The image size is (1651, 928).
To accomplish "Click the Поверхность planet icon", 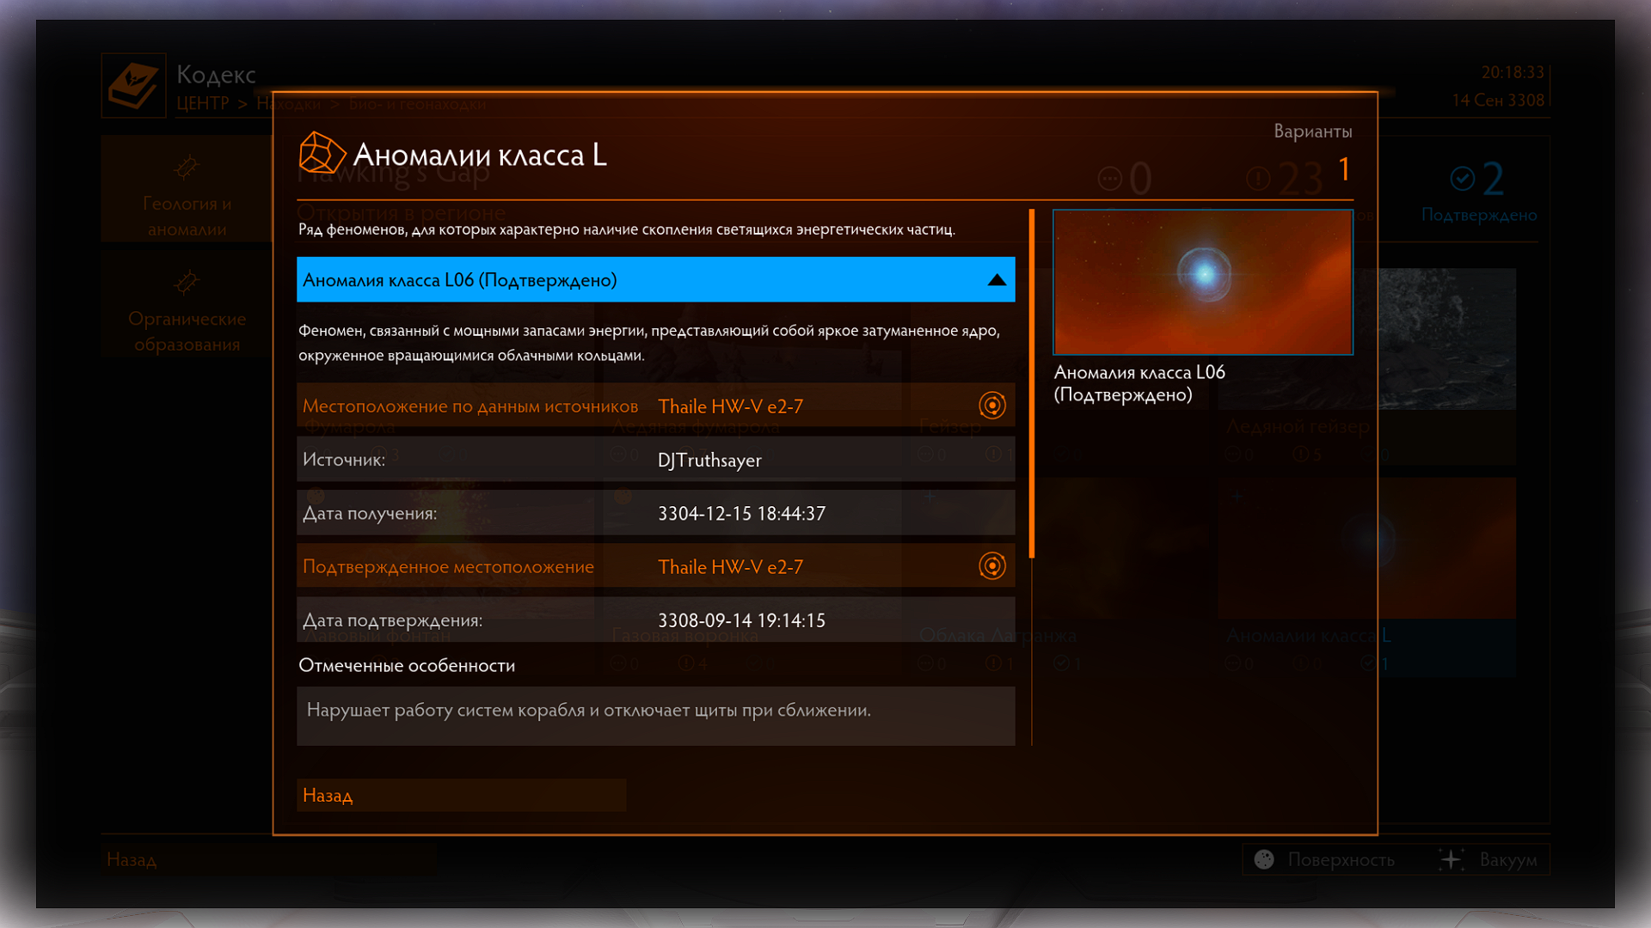I will (x=1264, y=859).
